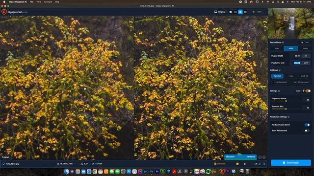Screen dimensions: 314x176
Task: Open the Trash in the Dock
Action: [x=247, y=172]
